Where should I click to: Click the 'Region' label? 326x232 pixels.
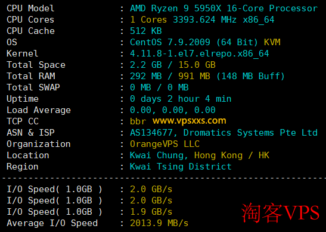23,167
